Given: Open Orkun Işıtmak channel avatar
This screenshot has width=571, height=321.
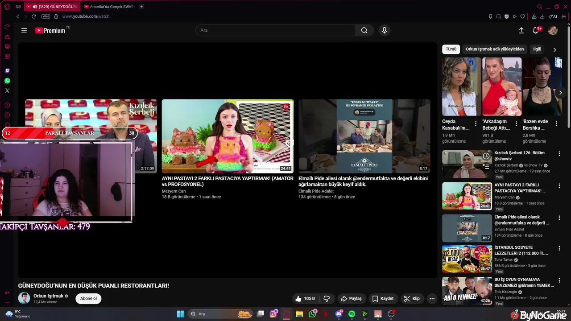Looking at the screenshot, I should coord(24,298).
